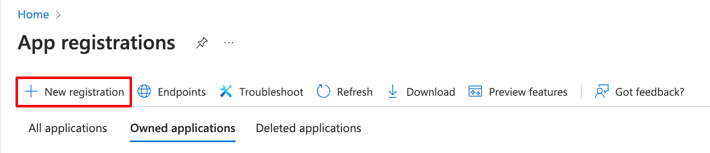
Task: Open the Deleted applications tab
Action: (308, 128)
